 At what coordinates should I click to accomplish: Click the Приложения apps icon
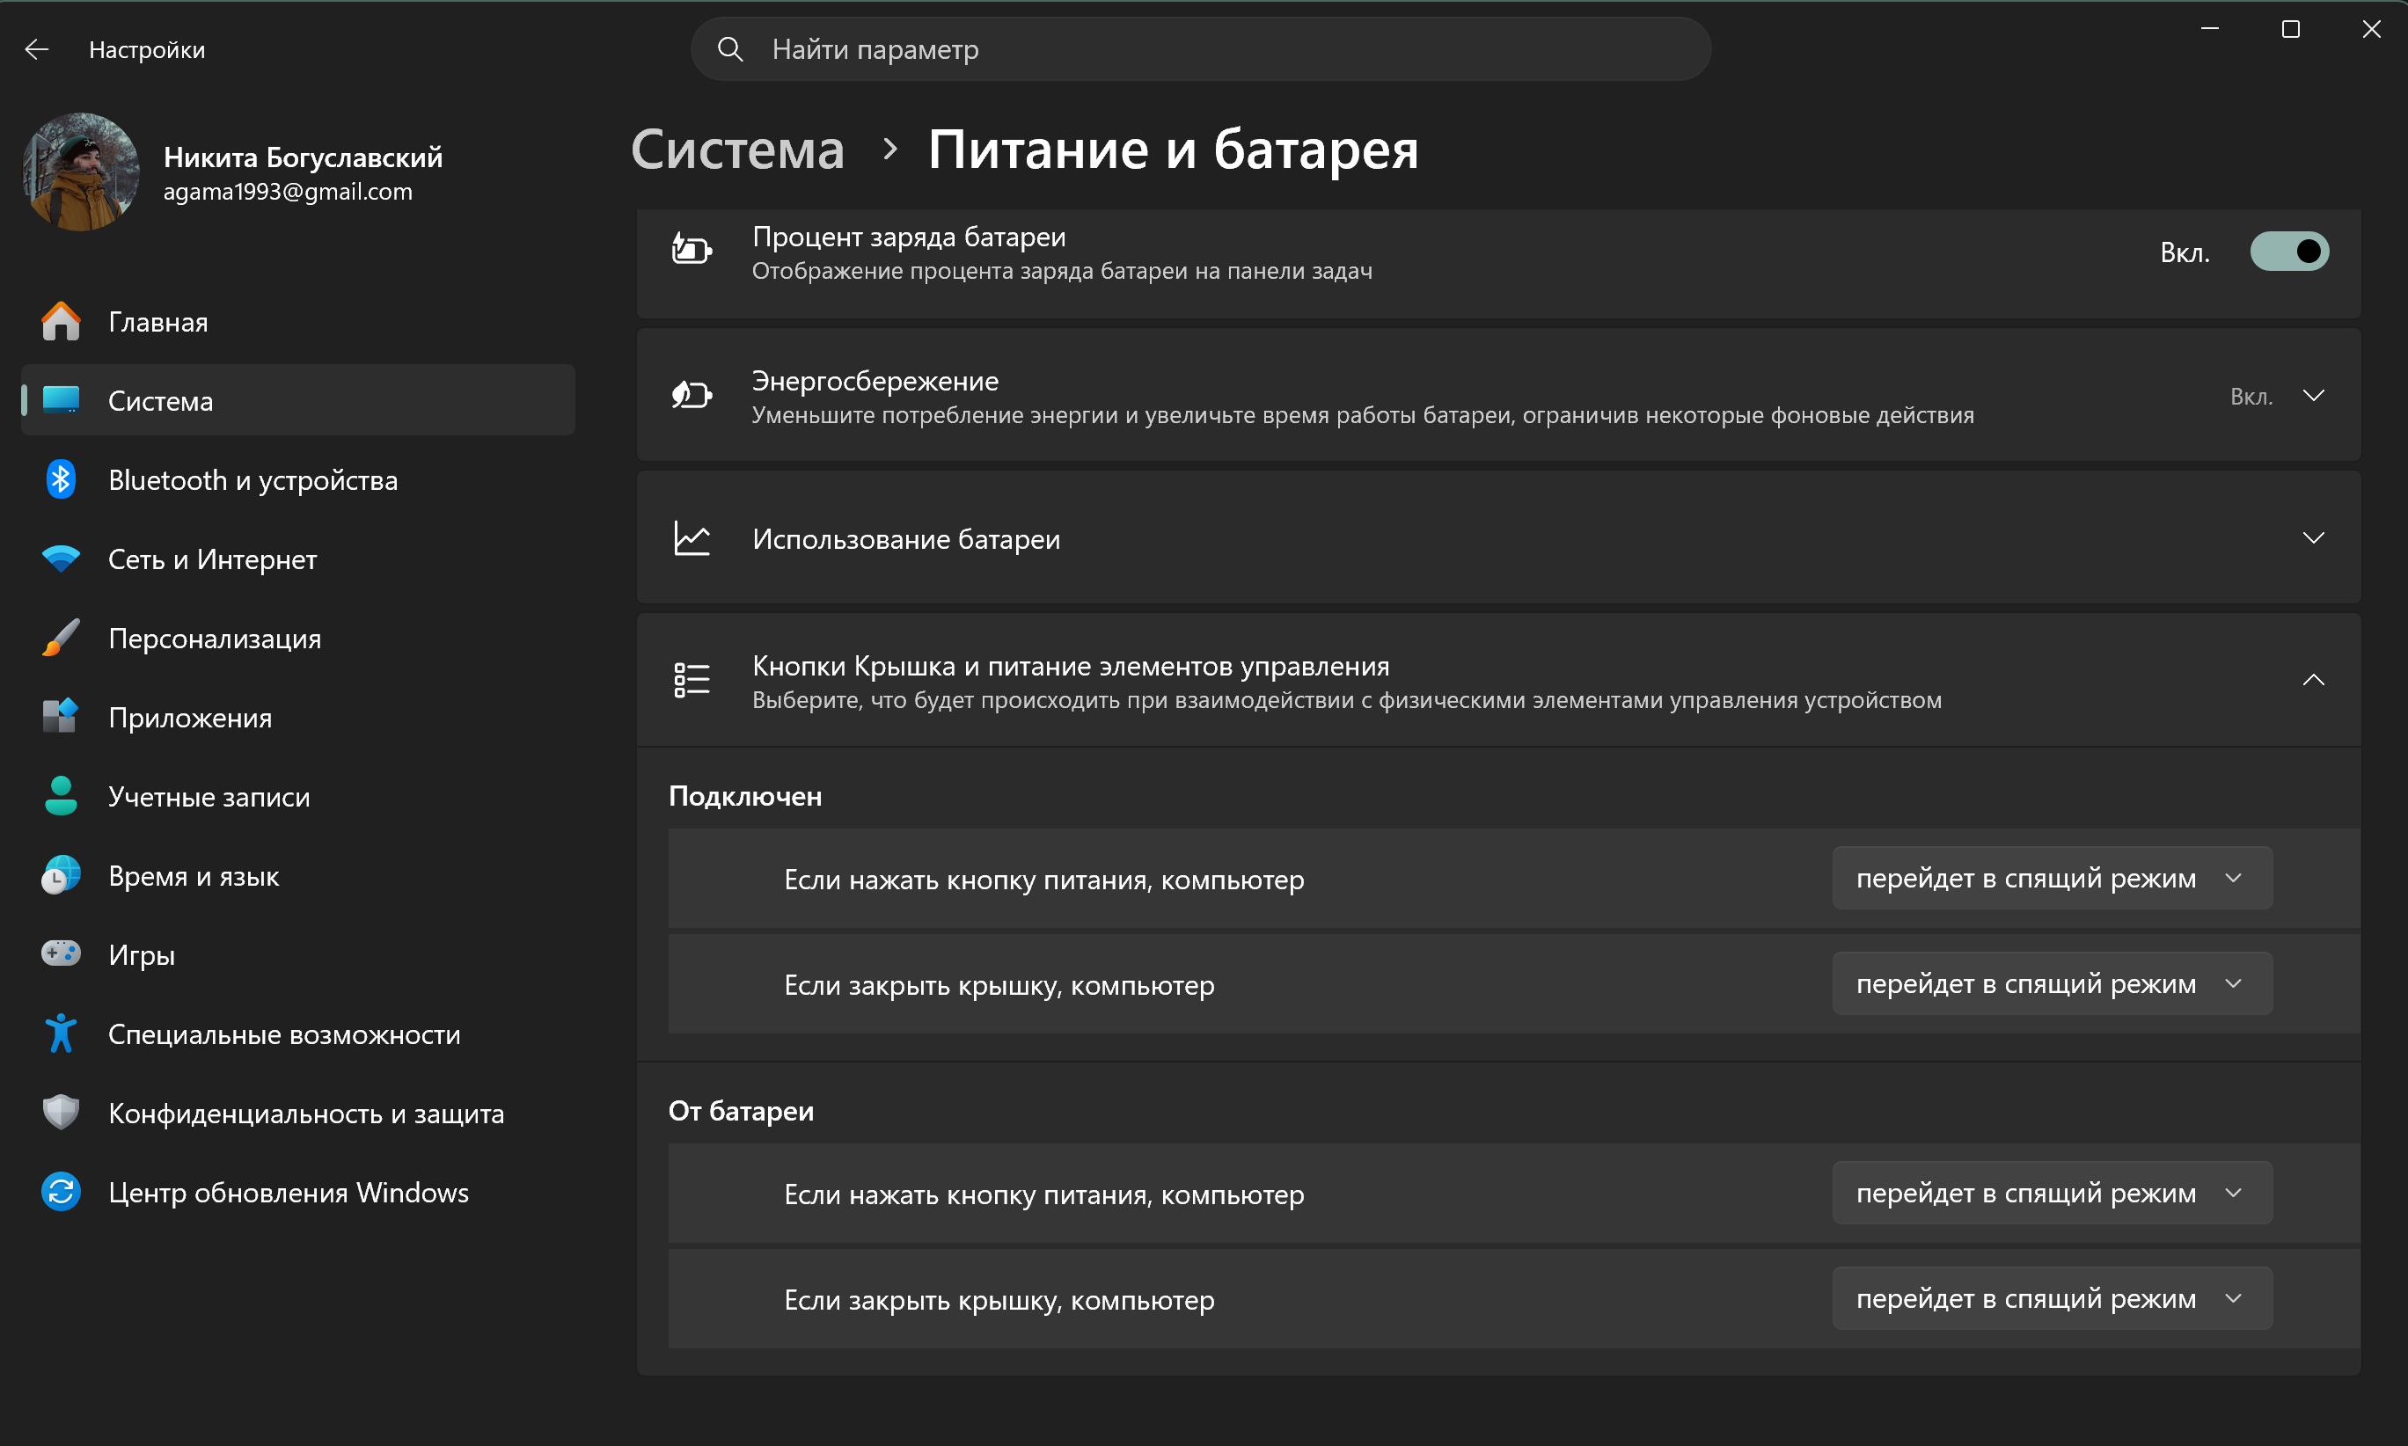coord(61,717)
